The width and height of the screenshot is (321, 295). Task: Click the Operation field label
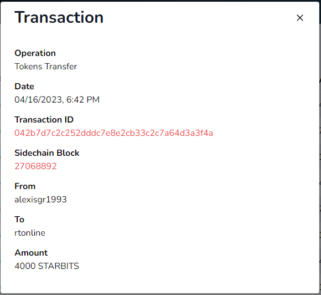(35, 53)
